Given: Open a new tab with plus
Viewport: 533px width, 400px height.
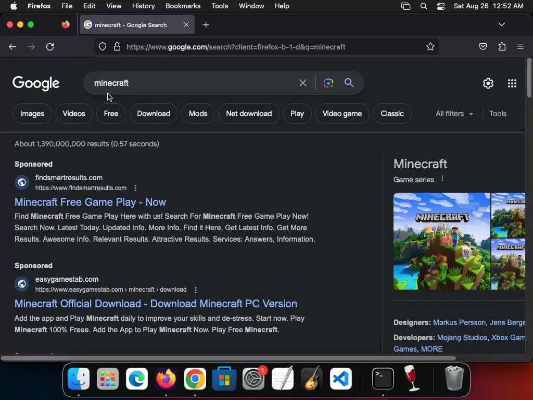Looking at the screenshot, I should tap(206, 25).
